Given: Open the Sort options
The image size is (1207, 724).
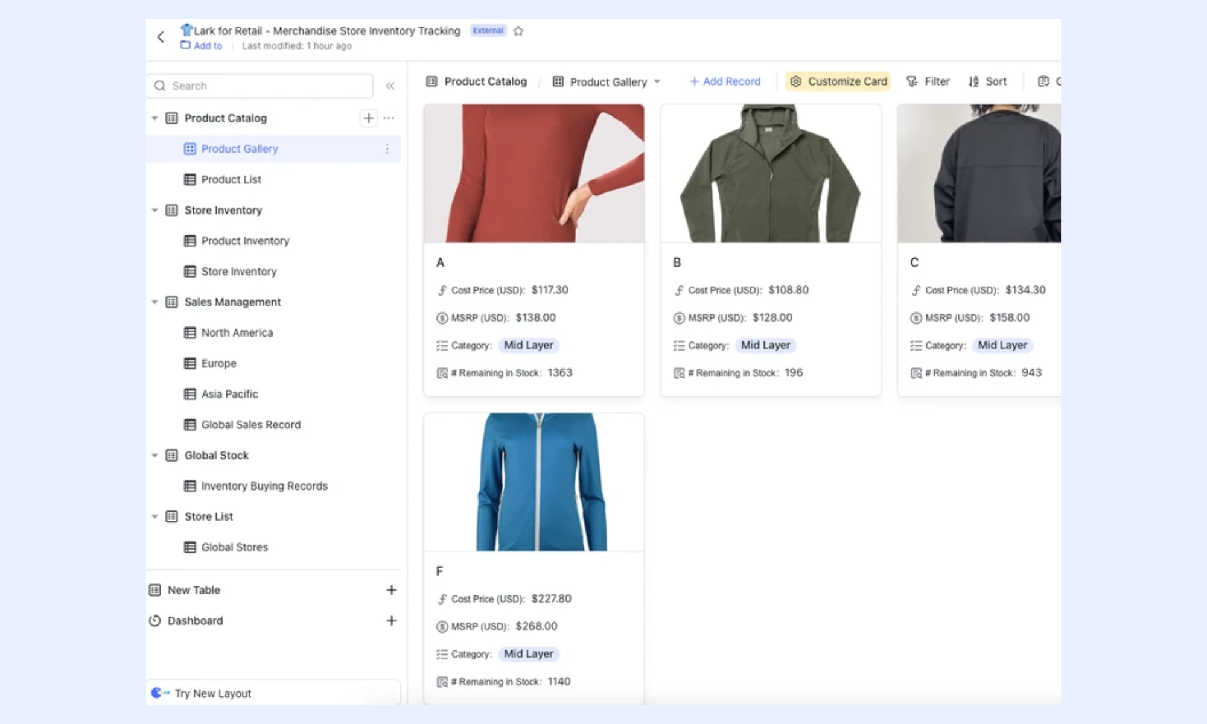Looking at the screenshot, I should point(988,81).
